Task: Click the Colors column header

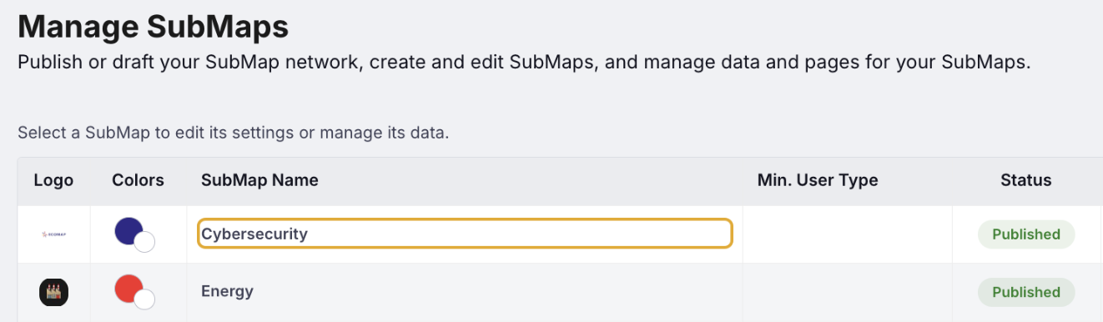Action: point(138,180)
